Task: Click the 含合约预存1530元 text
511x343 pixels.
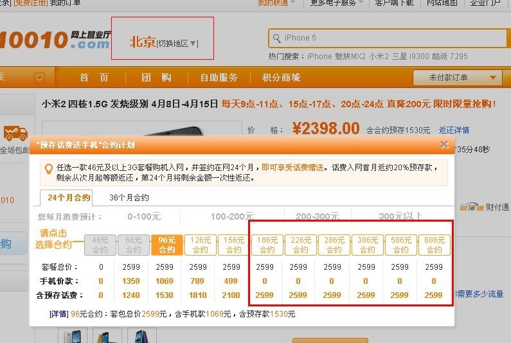Action: coord(399,130)
